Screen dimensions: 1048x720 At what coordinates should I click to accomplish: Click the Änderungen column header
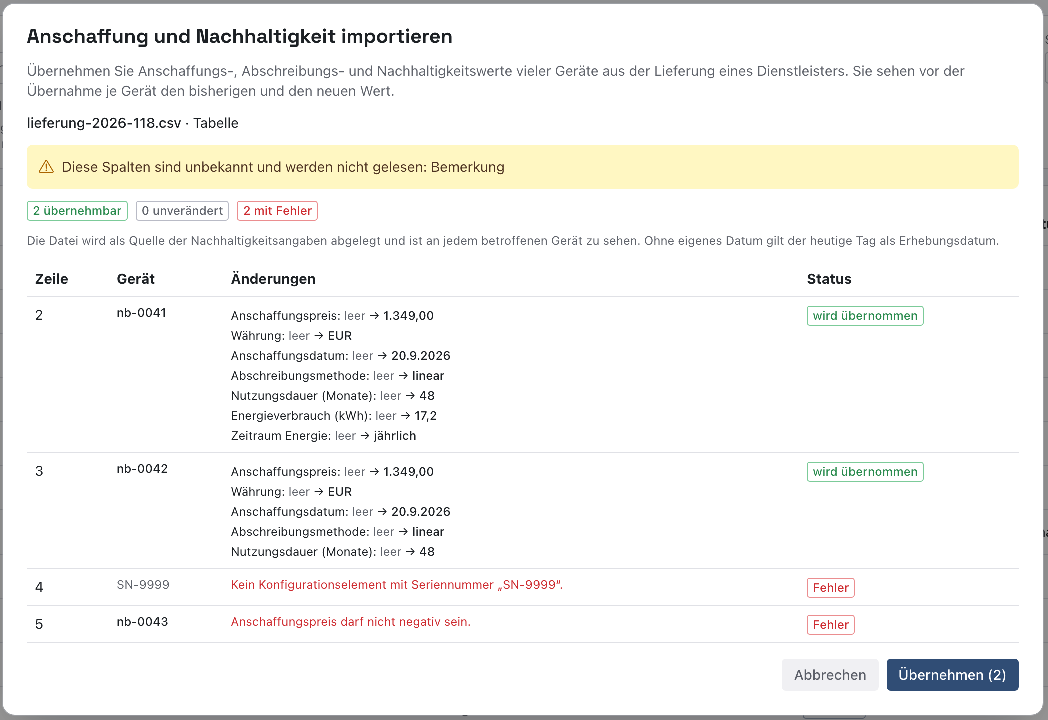tap(273, 279)
